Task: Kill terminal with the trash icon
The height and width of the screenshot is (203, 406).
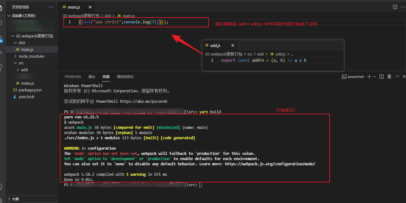Action: tap(389, 77)
